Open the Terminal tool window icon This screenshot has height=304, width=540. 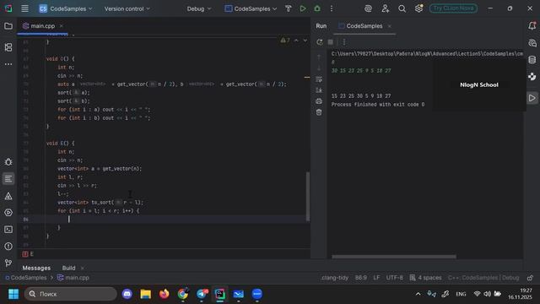pos(8,230)
